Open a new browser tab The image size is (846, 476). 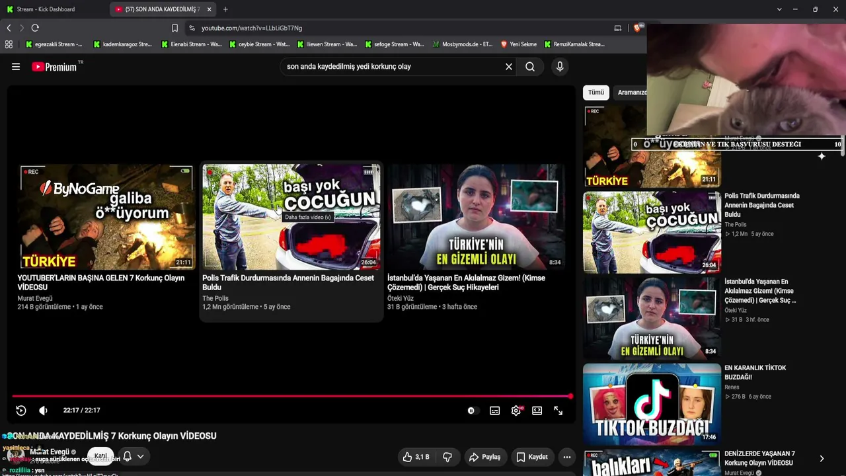point(225,9)
